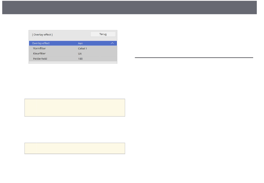
Task: Click the Helderheid value 100
Action: pos(80,59)
